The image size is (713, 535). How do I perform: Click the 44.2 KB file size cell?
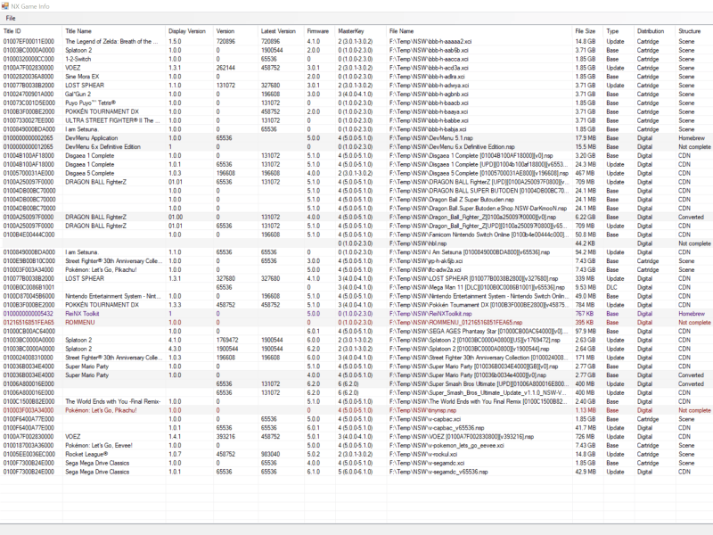click(586, 243)
